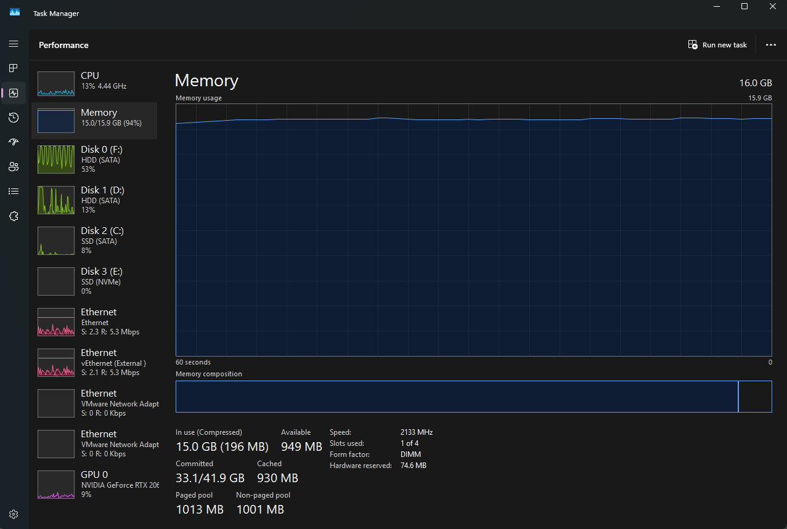This screenshot has width=787, height=529.
Task: Open the Services page icon
Action: click(14, 216)
